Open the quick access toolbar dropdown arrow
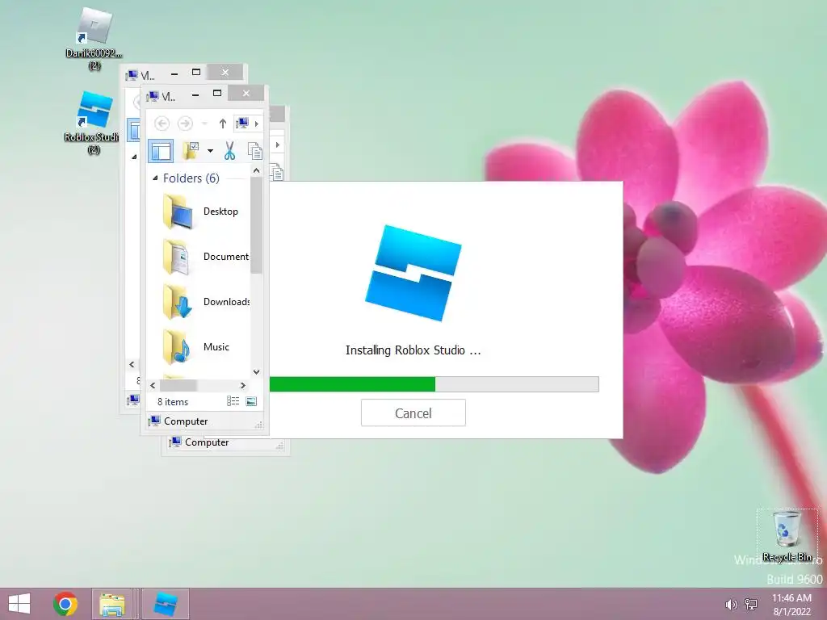 pyautogui.click(x=211, y=151)
